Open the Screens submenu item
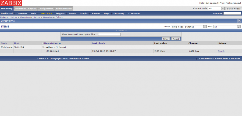 pos(96,14)
